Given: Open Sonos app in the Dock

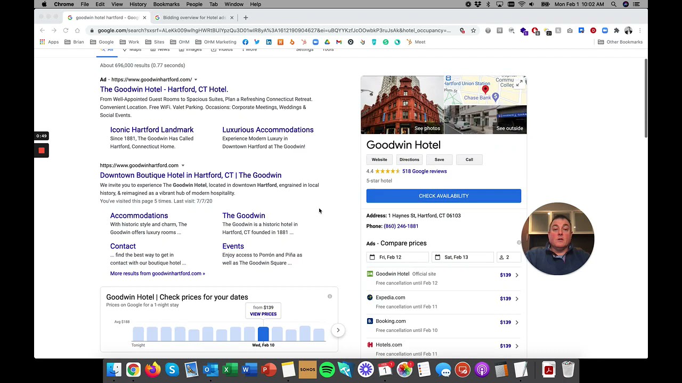Looking at the screenshot, I should (307, 370).
